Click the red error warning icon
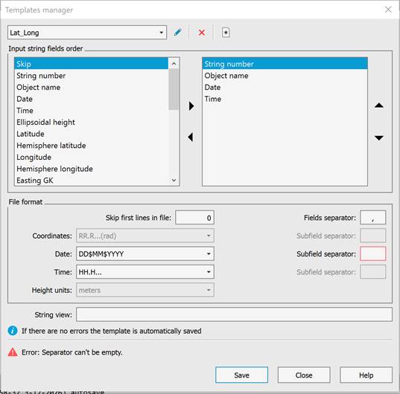400x394 pixels. 13,352
